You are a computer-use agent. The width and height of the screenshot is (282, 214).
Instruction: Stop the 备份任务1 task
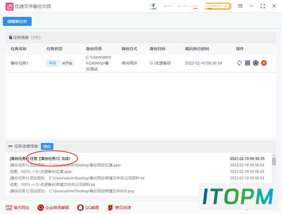click(x=248, y=63)
